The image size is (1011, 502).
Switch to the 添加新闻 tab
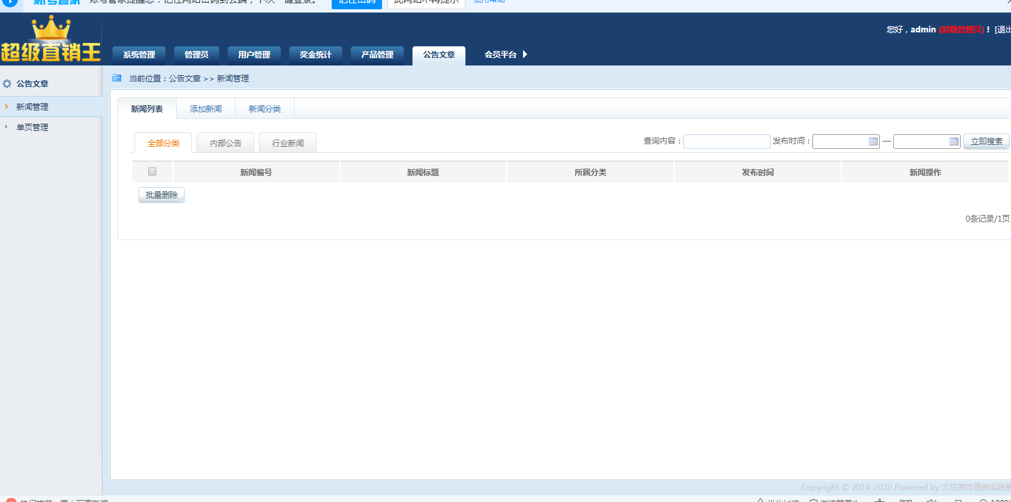[206, 109]
